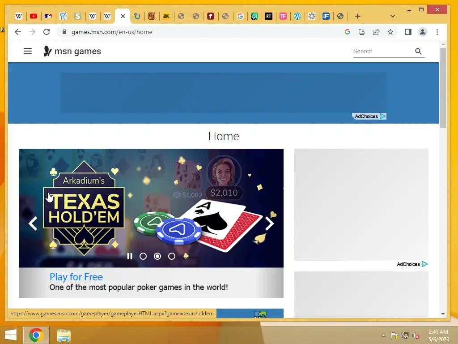Switch to the blue F icon tab
This screenshot has width=458, height=344.
point(326,16)
